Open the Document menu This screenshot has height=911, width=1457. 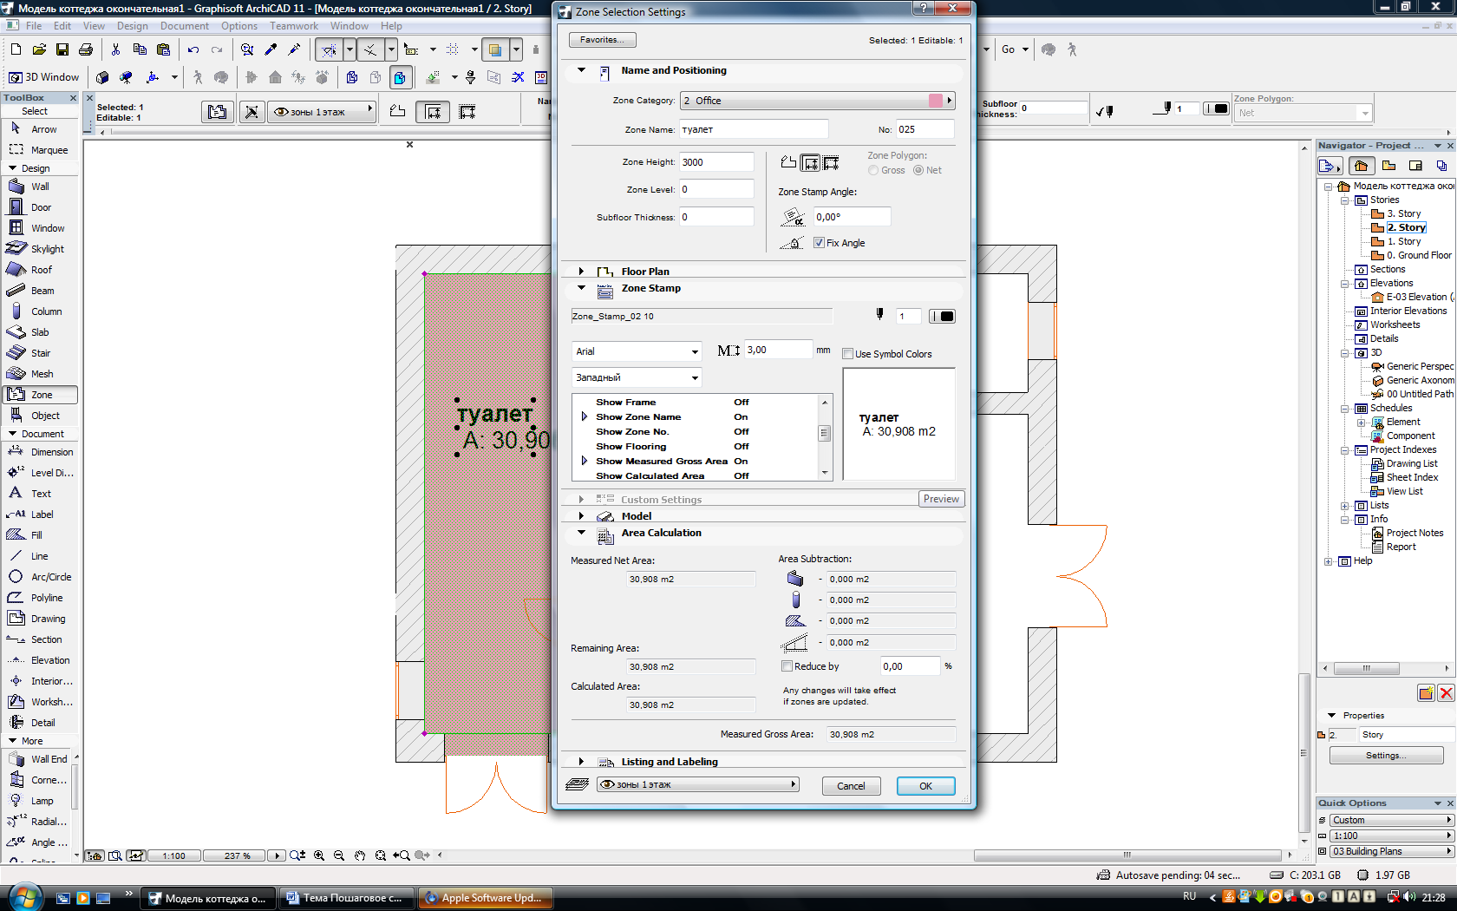tap(184, 26)
